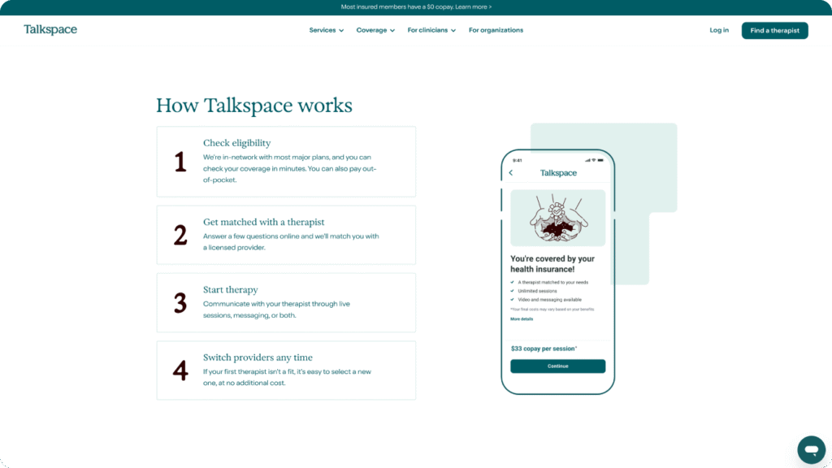Click the Talkspace header inside the phone
This screenshot has width=832, height=468.
pos(559,172)
